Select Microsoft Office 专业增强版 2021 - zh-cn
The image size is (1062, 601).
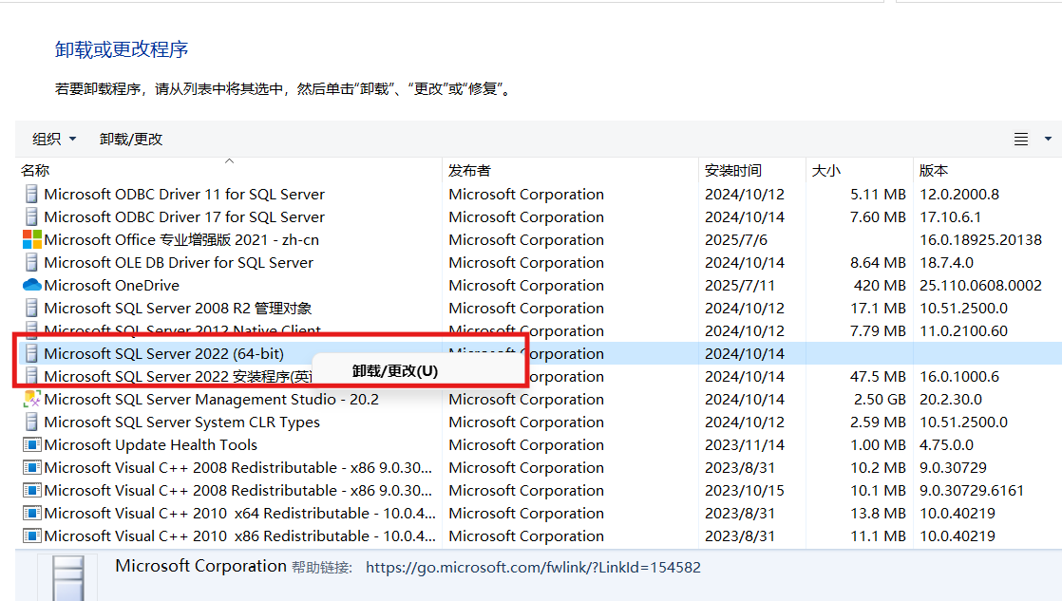click(x=181, y=239)
